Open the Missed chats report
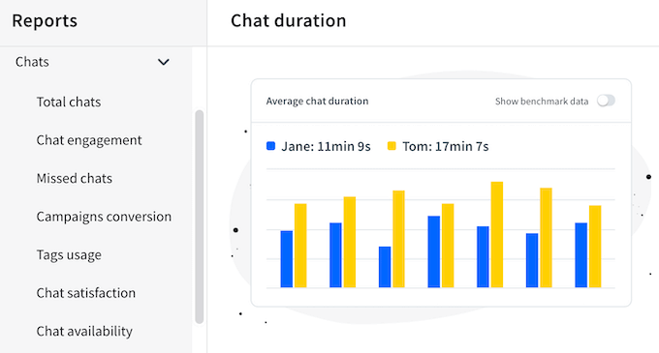The height and width of the screenshot is (353, 659). click(75, 178)
